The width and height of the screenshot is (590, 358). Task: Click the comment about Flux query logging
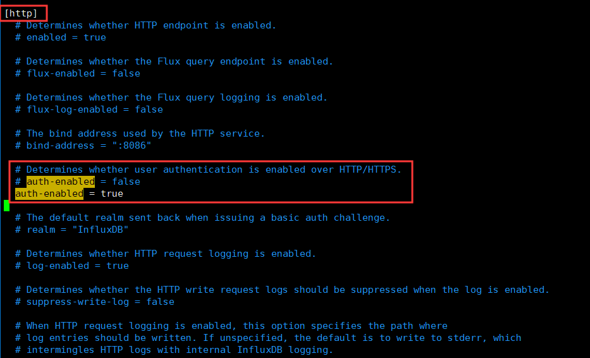171,97
